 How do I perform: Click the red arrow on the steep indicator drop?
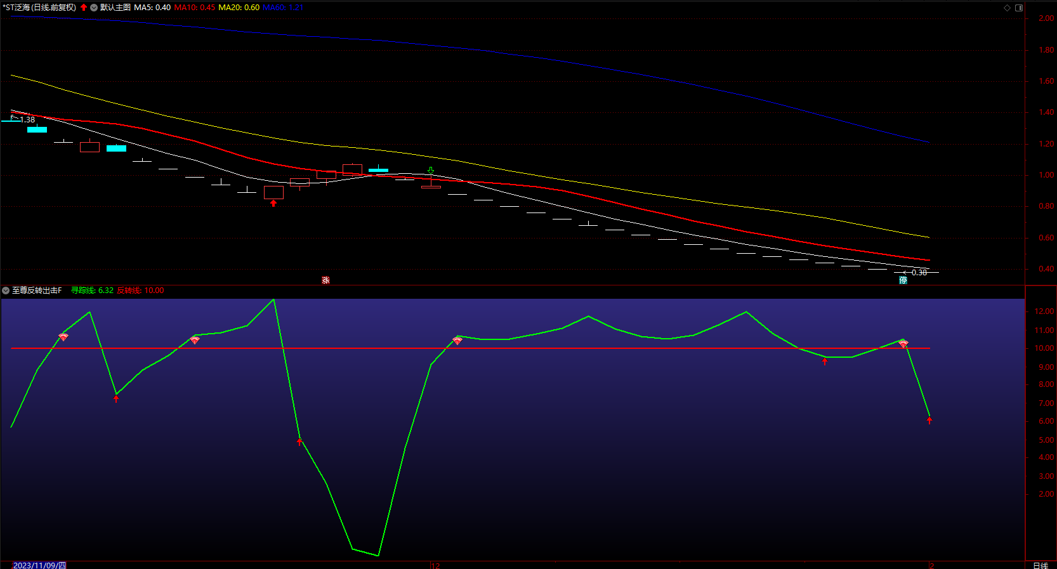[x=299, y=441]
